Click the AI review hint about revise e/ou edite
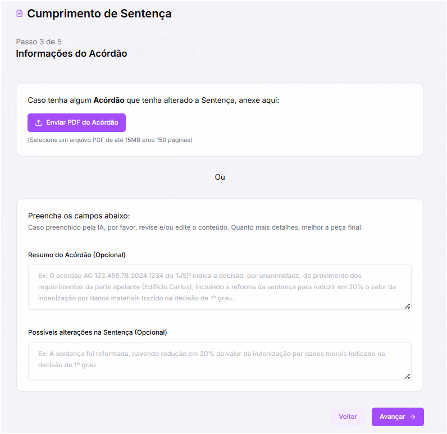This screenshot has height=434, width=447. (x=195, y=227)
